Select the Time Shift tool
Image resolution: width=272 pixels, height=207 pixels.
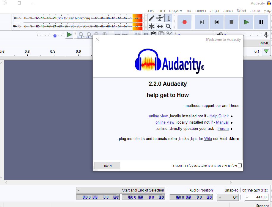coord(160,27)
